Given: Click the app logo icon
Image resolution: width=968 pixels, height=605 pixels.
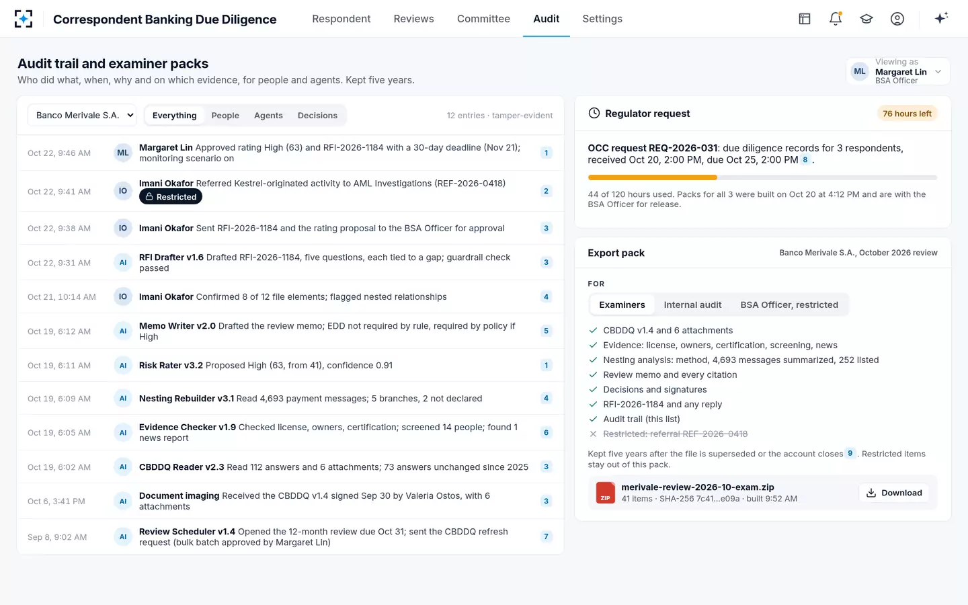Looking at the screenshot, I should click(24, 19).
